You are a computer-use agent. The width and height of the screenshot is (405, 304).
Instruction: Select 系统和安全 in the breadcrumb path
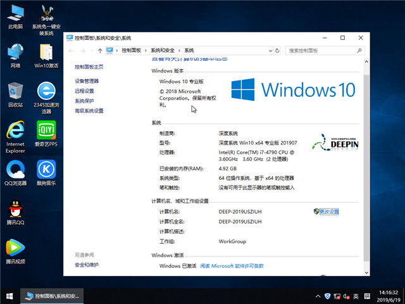(163, 51)
